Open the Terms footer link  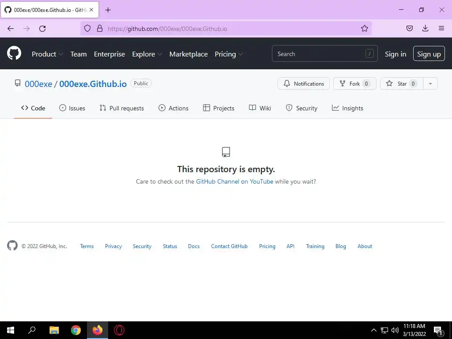[x=87, y=246]
